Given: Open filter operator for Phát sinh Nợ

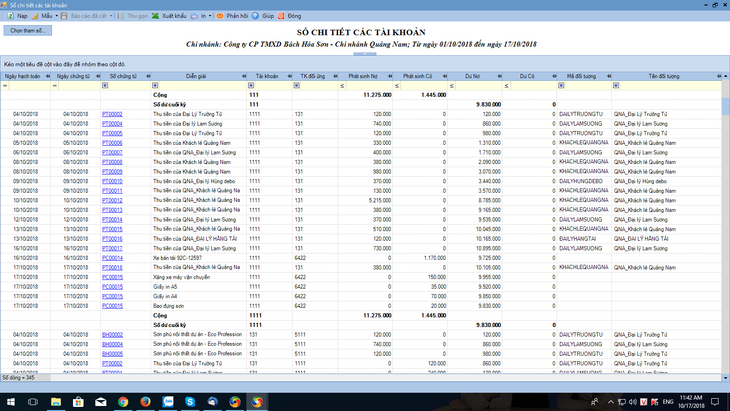Looking at the screenshot, I should 342,85.
